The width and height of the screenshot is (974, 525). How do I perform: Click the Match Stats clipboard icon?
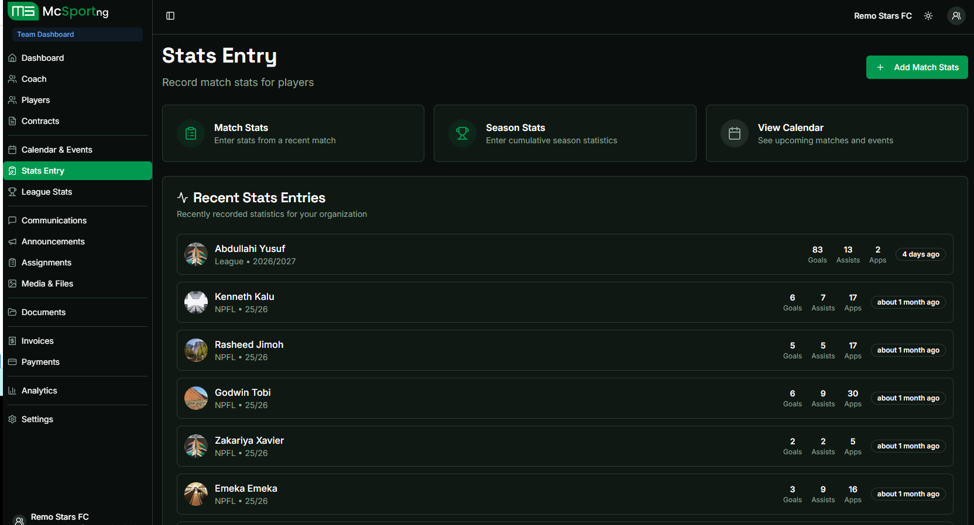tap(191, 134)
